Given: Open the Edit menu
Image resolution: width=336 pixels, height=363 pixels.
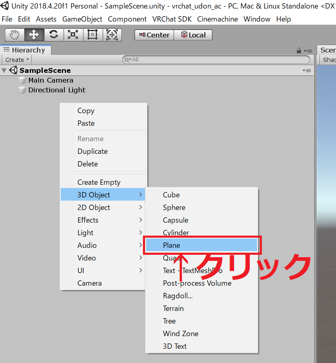Looking at the screenshot, I should pyautogui.click(x=24, y=19).
